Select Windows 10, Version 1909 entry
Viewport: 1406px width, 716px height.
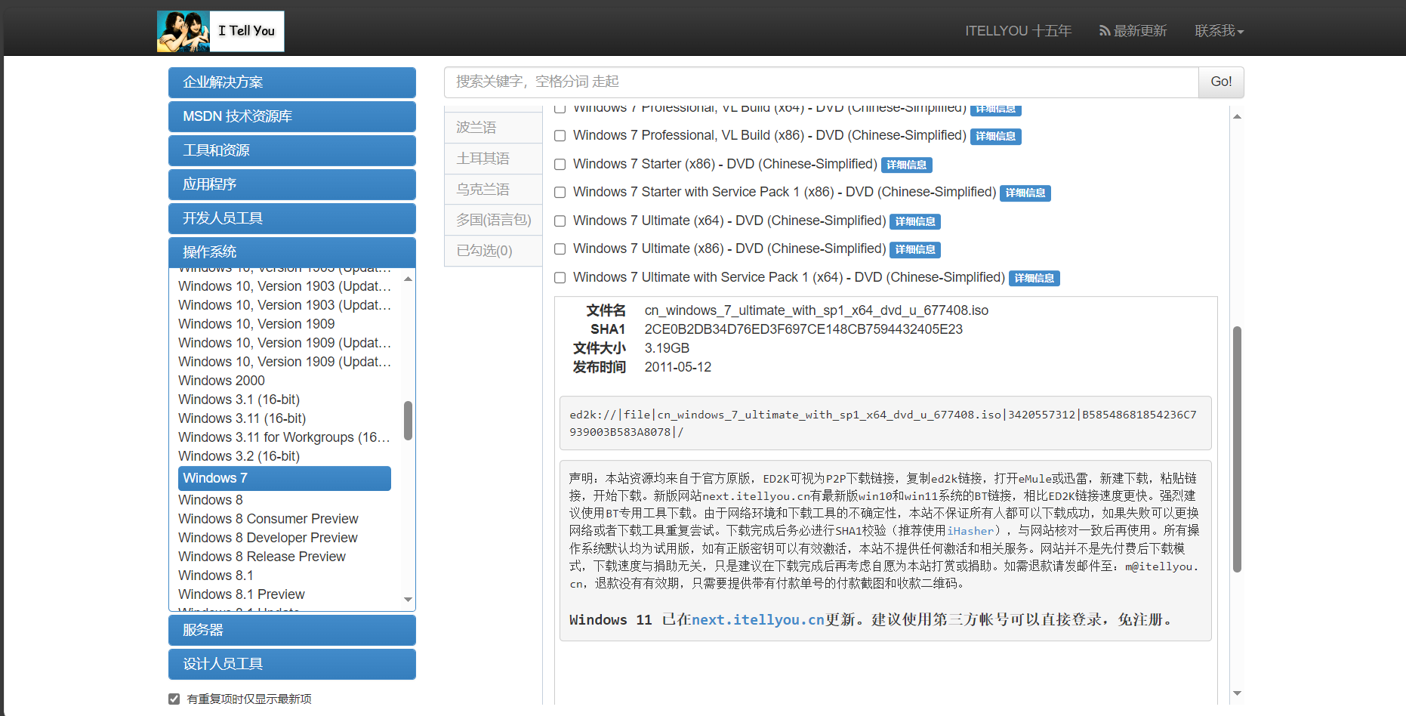point(257,324)
